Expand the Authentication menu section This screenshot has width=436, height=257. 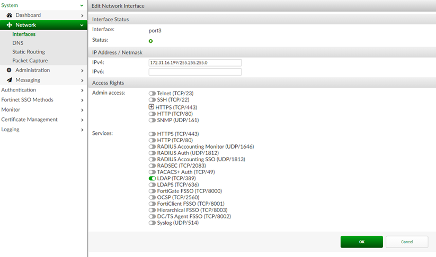point(42,90)
